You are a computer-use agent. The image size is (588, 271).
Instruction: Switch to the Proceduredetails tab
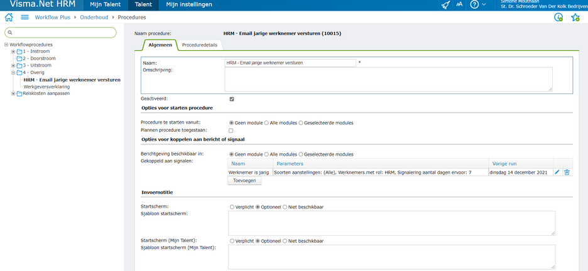pyautogui.click(x=199, y=45)
